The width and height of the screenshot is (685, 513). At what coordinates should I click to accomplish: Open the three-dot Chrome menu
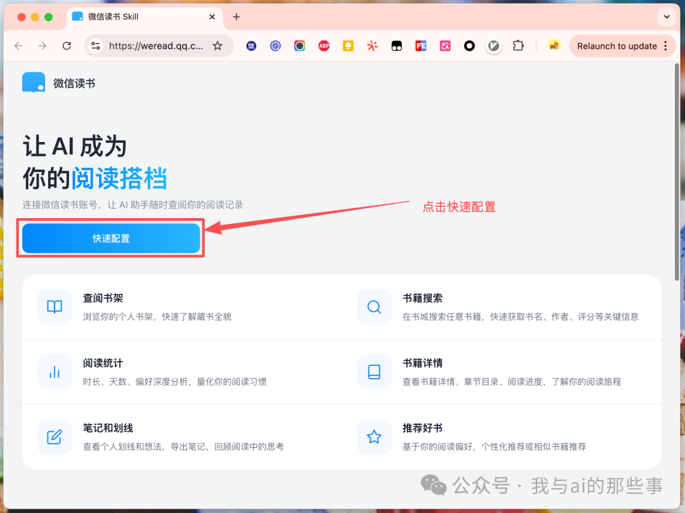click(x=666, y=46)
